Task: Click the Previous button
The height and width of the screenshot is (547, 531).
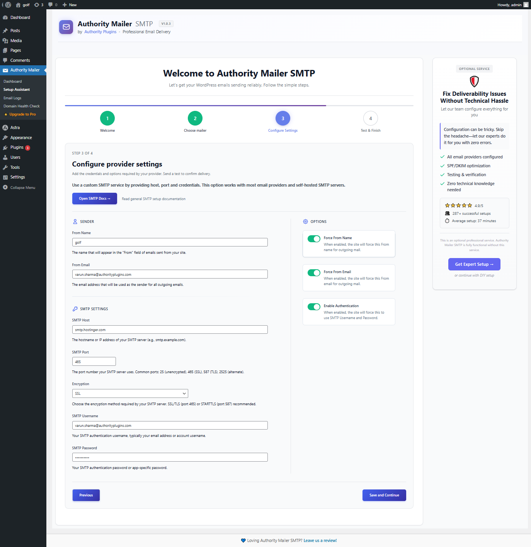Action: (86, 495)
